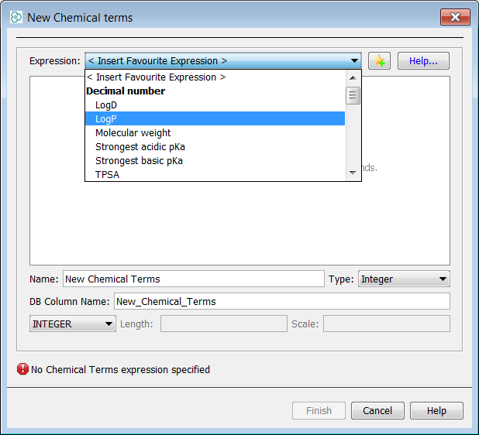Click into the Name text field
Screen dimensions: 479x435
194,279
